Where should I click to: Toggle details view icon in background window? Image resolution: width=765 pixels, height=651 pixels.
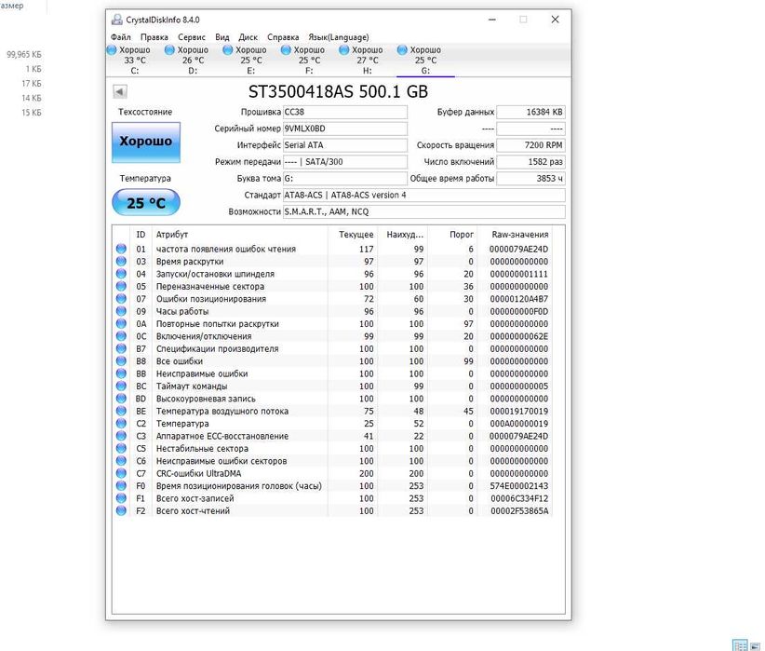(740, 645)
